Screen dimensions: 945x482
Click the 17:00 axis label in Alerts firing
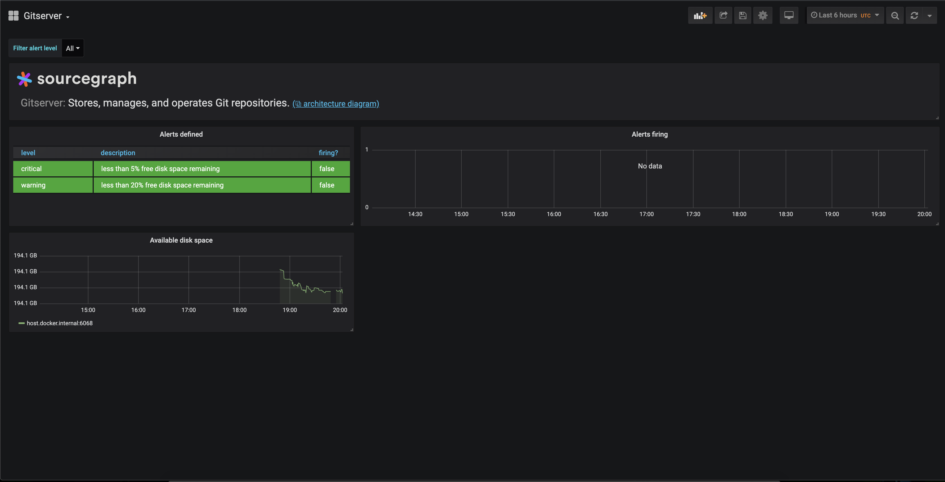coord(646,214)
